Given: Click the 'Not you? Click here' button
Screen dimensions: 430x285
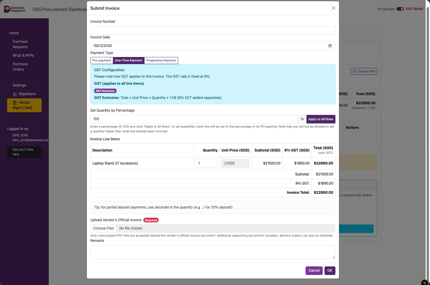Looking at the screenshot, I should tap(24, 152).
